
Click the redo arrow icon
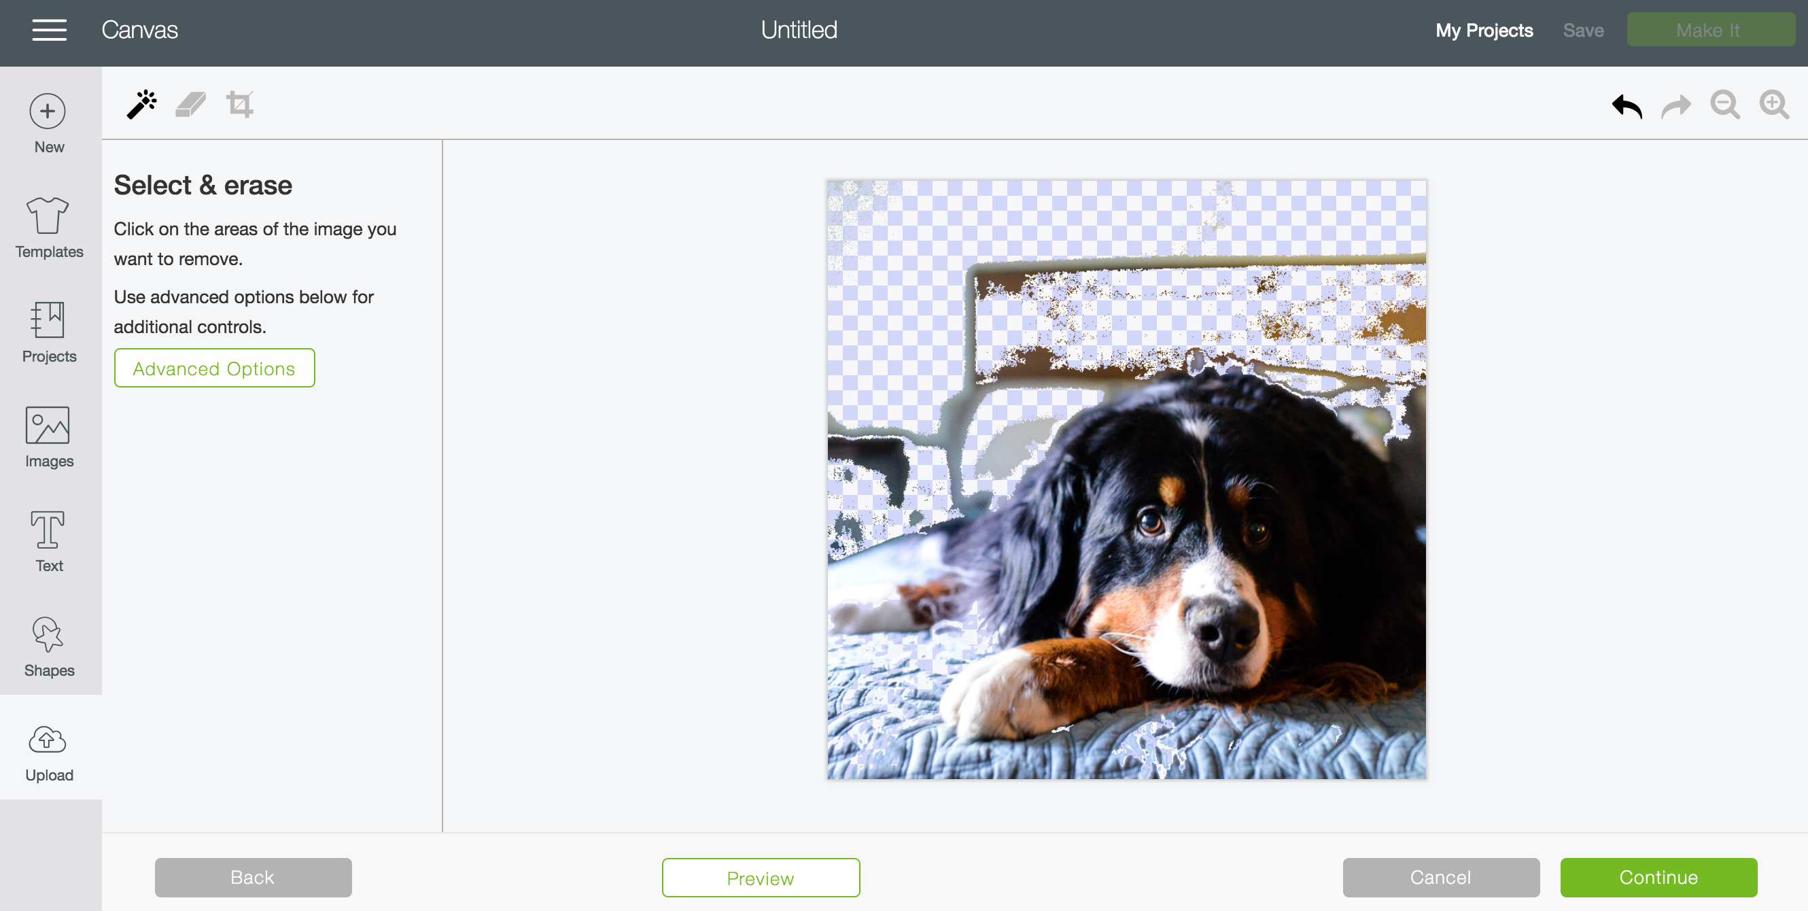(x=1676, y=106)
